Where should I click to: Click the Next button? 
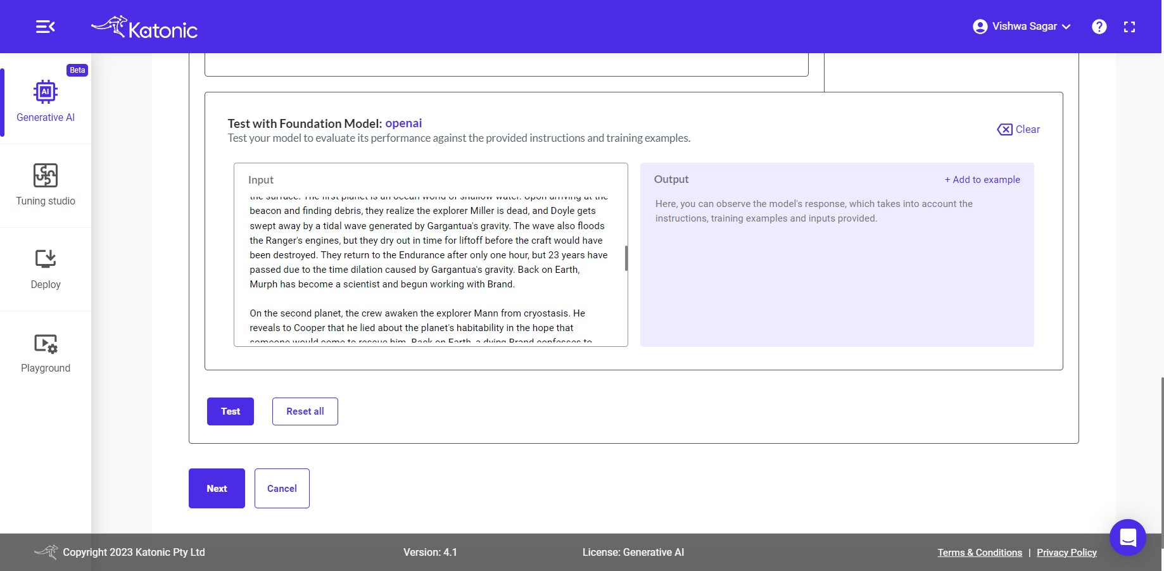(217, 488)
